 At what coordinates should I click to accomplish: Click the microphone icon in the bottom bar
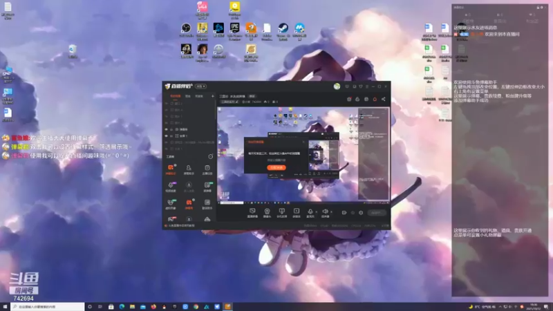click(310, 212)
